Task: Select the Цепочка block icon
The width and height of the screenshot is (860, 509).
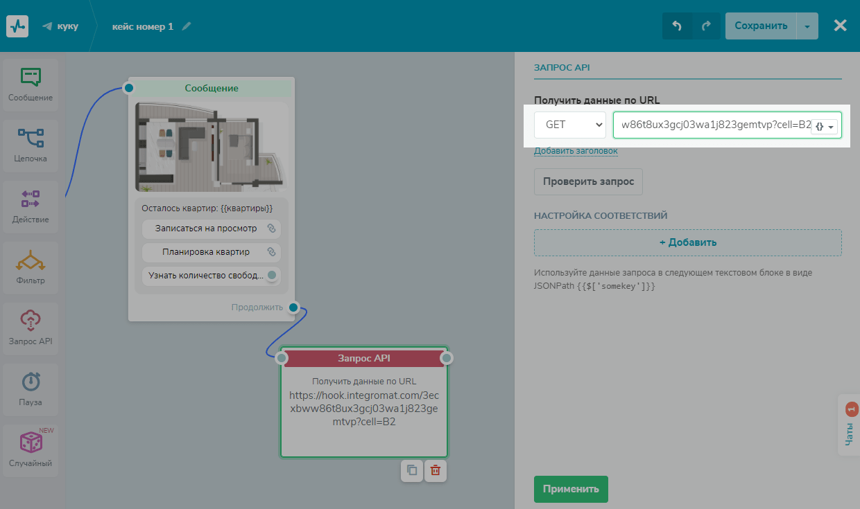Action: click(30, 145)
